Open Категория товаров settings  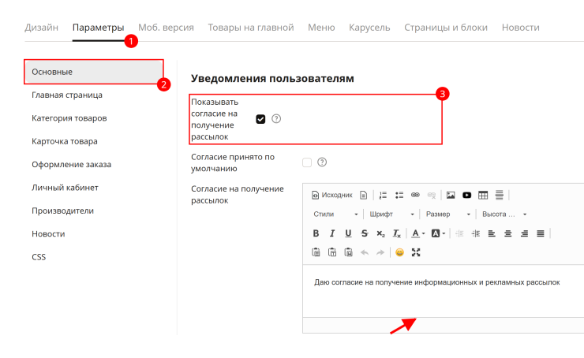pos(69,118)
